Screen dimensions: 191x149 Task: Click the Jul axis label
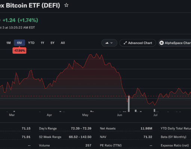click(155, 115)
